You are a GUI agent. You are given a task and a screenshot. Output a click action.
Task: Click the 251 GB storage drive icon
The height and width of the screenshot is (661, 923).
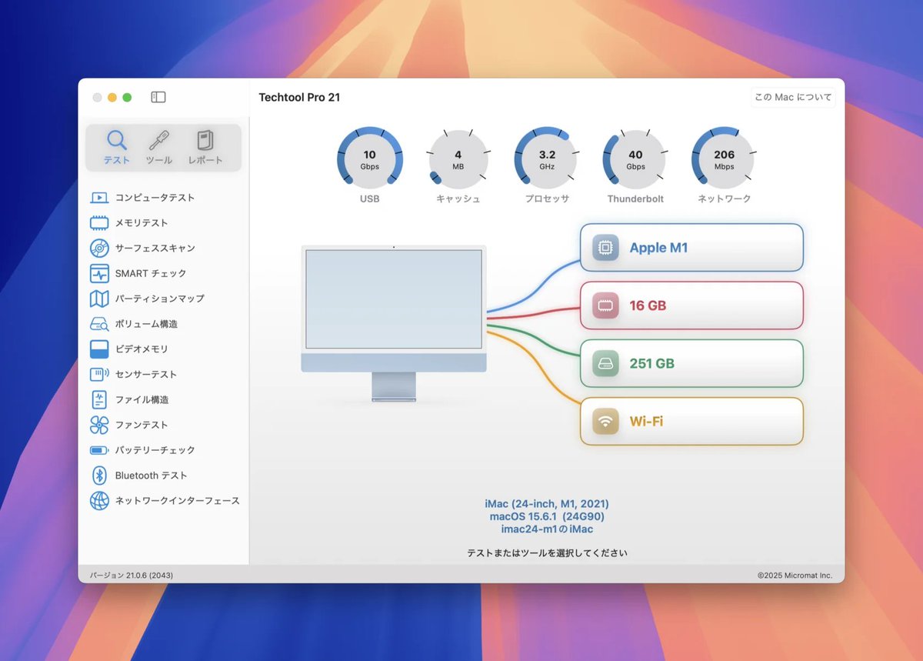605,363
